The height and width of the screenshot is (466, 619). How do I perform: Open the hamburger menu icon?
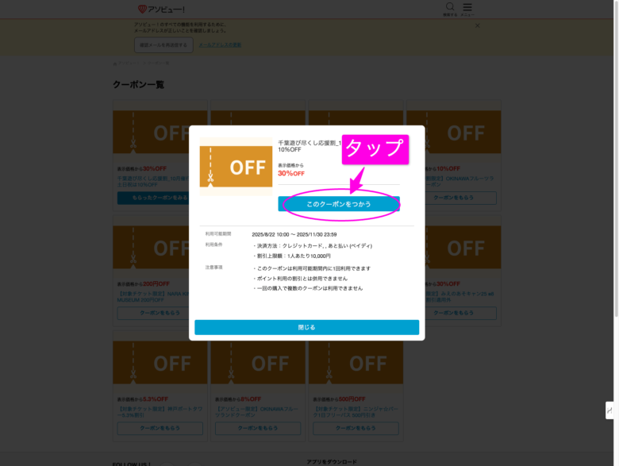(467, 7)
